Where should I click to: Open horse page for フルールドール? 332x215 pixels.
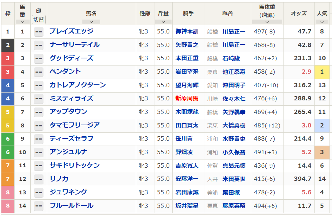tap(71, 206)
